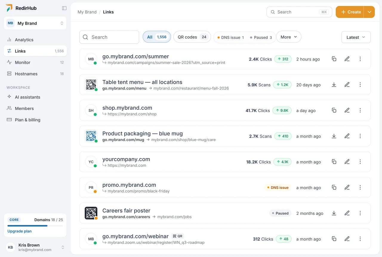Download the Product packaging blue mug QR

(x=334, y=136)
